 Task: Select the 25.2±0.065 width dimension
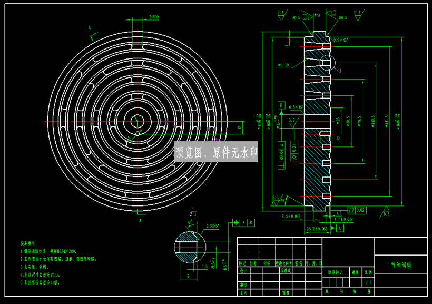(x=317, y=229)
